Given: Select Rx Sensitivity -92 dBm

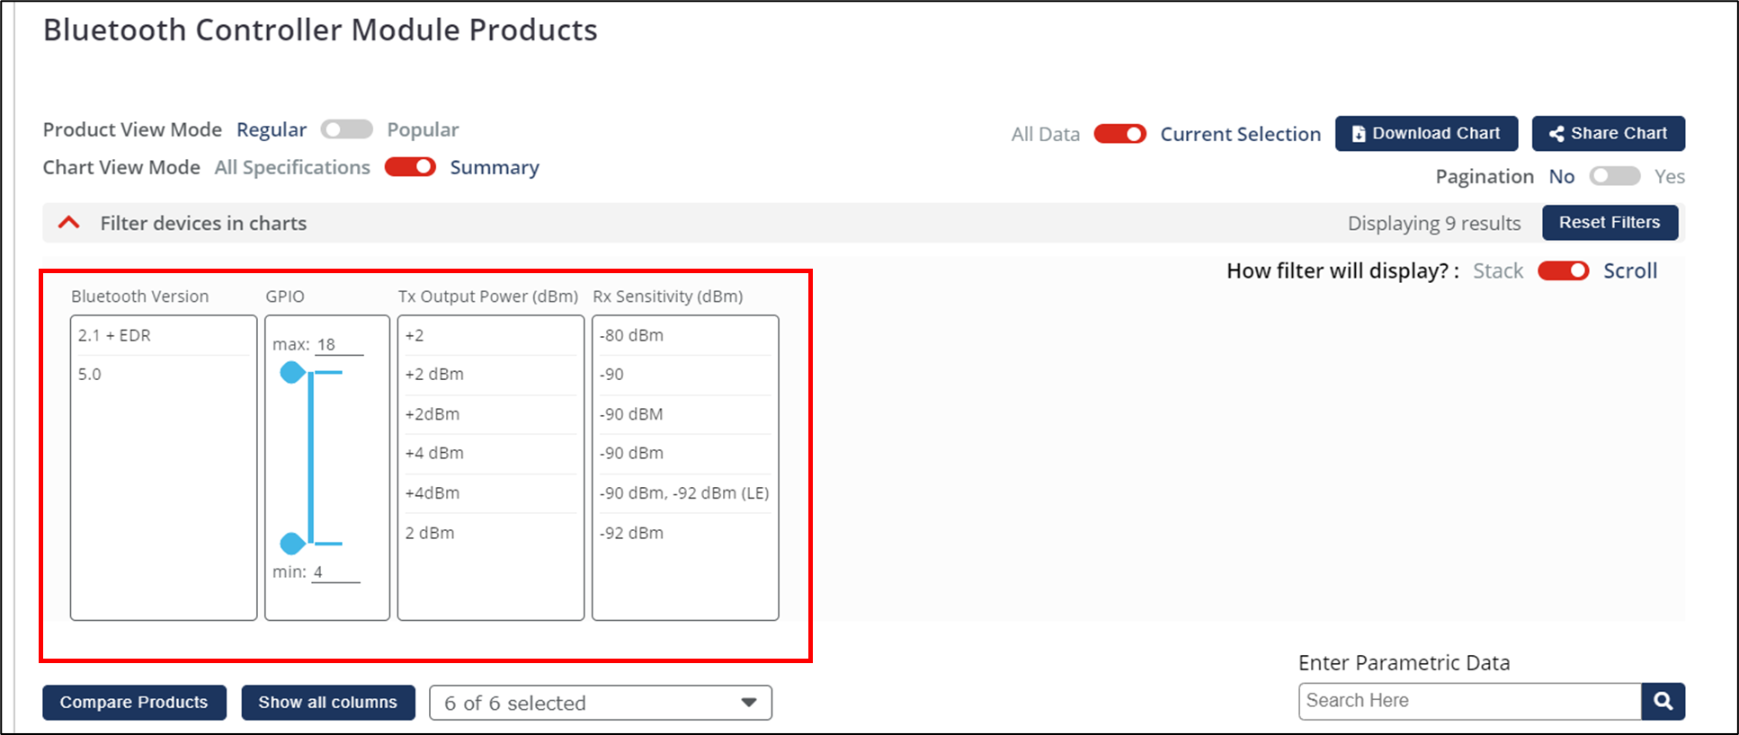Looking at the screenshot, I should (685, 533).
